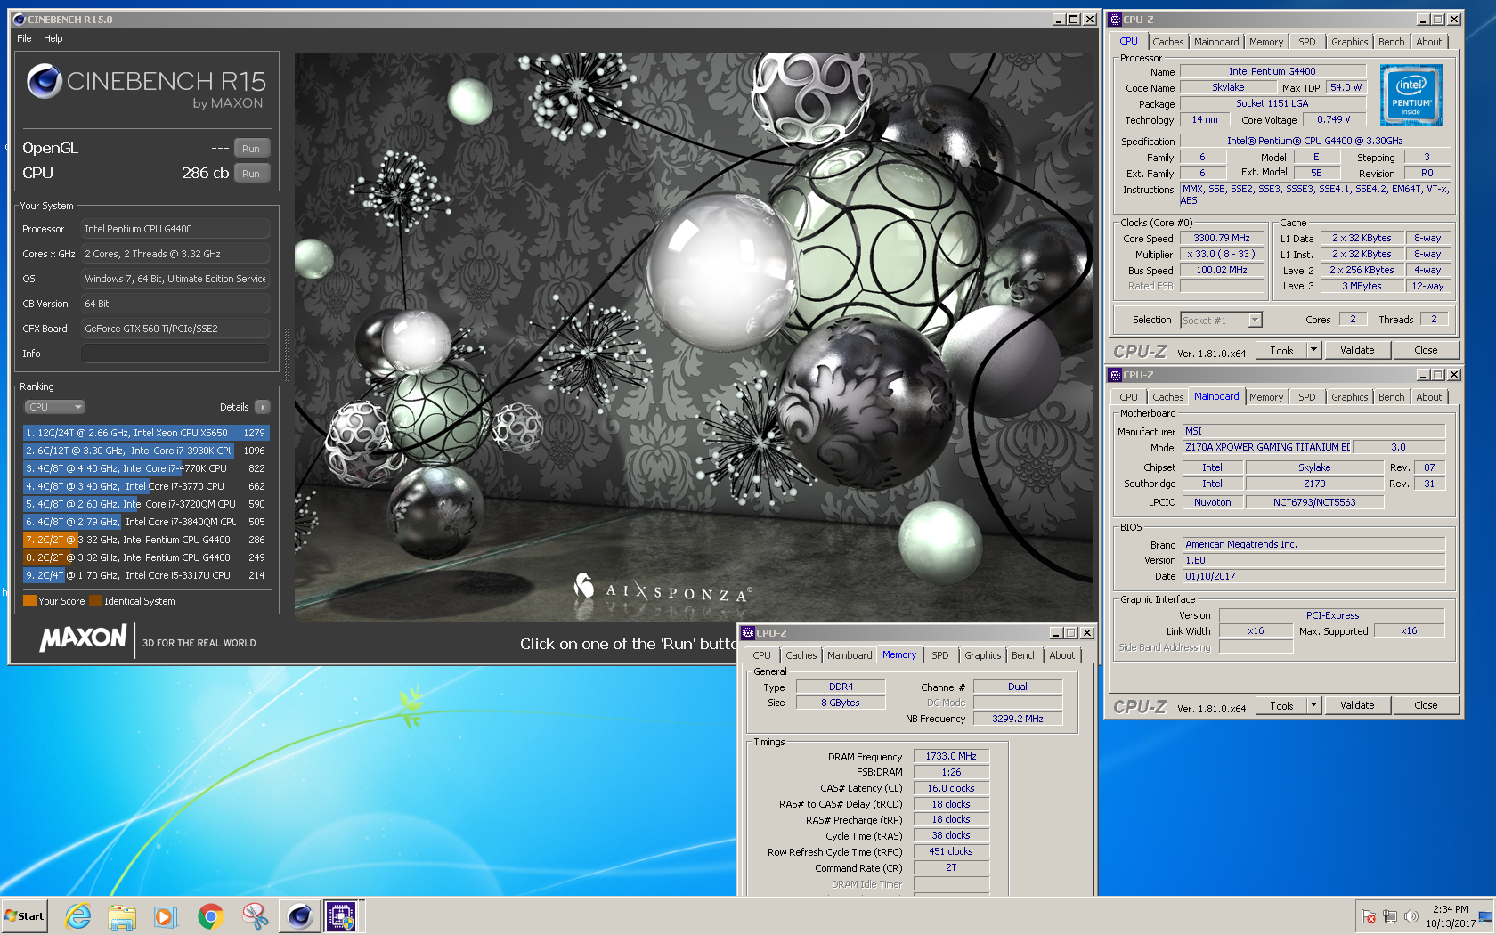The height and width of the screenshot is (935, 1496).
Task: Open the Snipping Tool taskbar icon
Action: 255,916
